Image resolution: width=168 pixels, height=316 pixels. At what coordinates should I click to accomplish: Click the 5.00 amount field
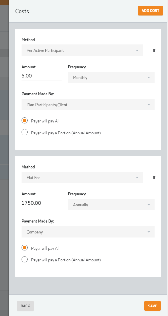pyautogui.click(x=42, y=76)
